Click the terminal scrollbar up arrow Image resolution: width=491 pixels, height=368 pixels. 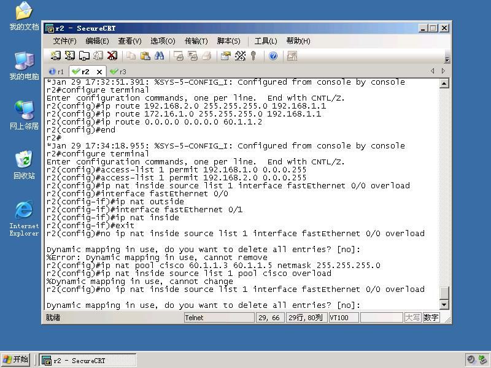pyautogui.click(x=444, y=83)
